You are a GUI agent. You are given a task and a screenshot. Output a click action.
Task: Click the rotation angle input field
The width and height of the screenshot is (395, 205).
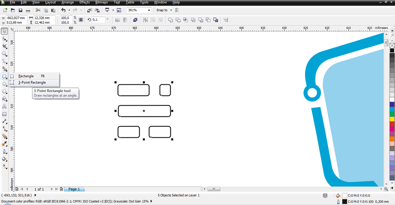pyautogui.click(x=98, y=20)
